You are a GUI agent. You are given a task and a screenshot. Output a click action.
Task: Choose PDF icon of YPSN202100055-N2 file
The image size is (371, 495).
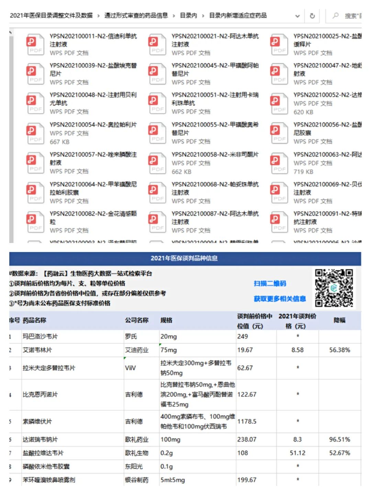point(157,133)
